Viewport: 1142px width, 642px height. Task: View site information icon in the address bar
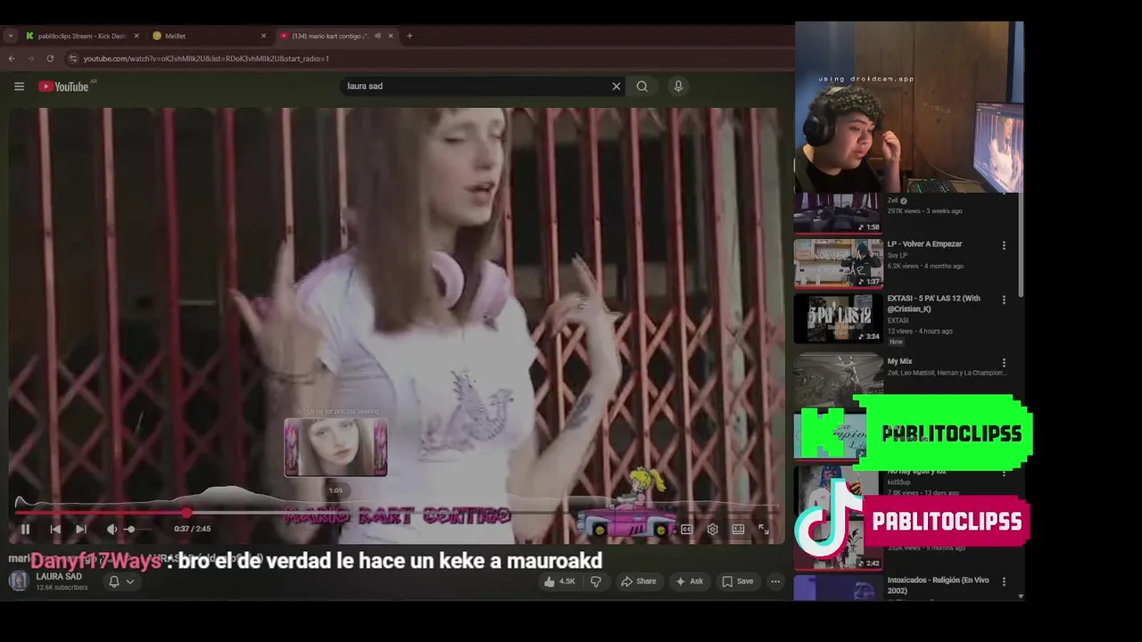point(72,58)
